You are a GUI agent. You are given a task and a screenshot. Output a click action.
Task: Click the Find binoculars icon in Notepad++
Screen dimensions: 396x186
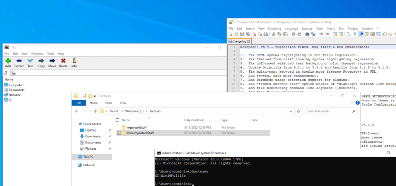[307, 34]
